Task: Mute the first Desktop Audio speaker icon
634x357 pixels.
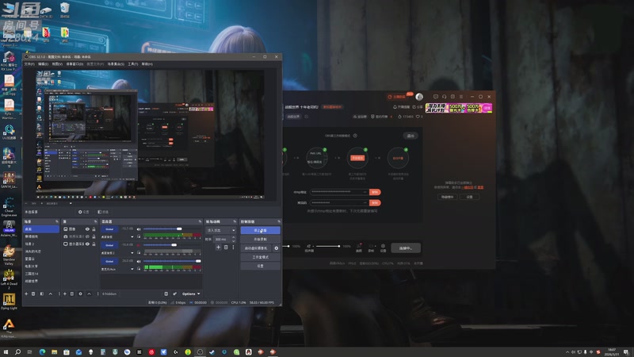Action: click(x=139, y=229)
